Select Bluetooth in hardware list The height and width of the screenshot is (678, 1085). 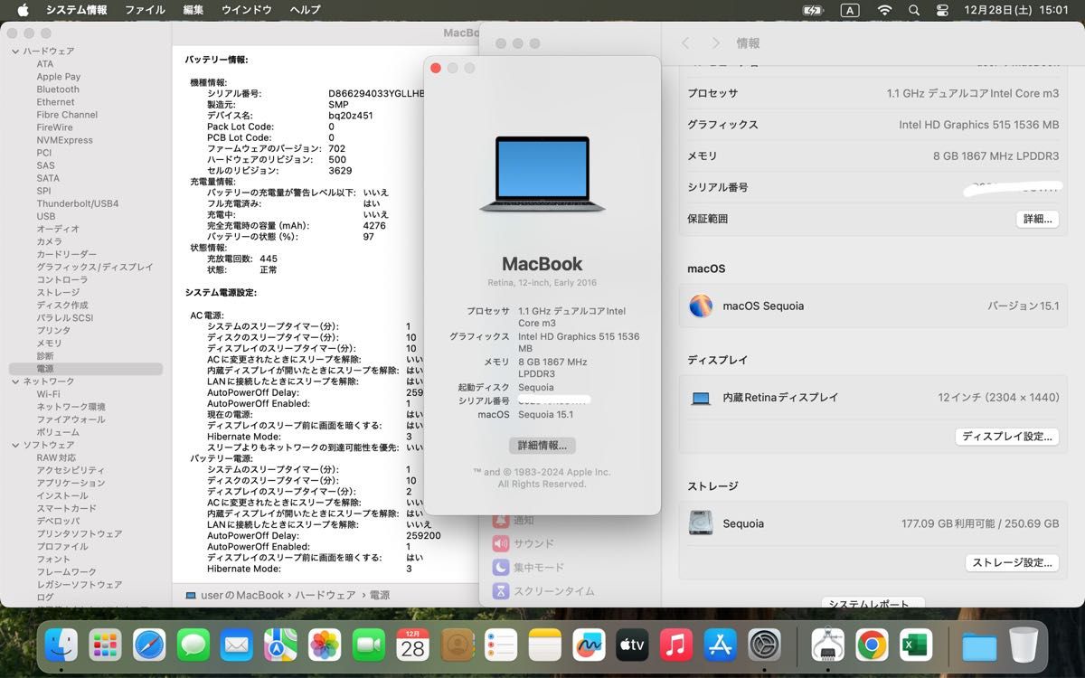pos(58,89)
